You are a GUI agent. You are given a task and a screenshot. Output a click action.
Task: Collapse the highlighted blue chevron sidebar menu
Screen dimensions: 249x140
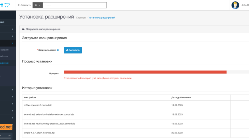[12, 43]
